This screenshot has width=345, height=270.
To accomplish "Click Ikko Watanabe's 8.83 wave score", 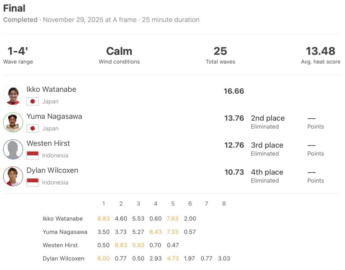I will tap(103, 218).
